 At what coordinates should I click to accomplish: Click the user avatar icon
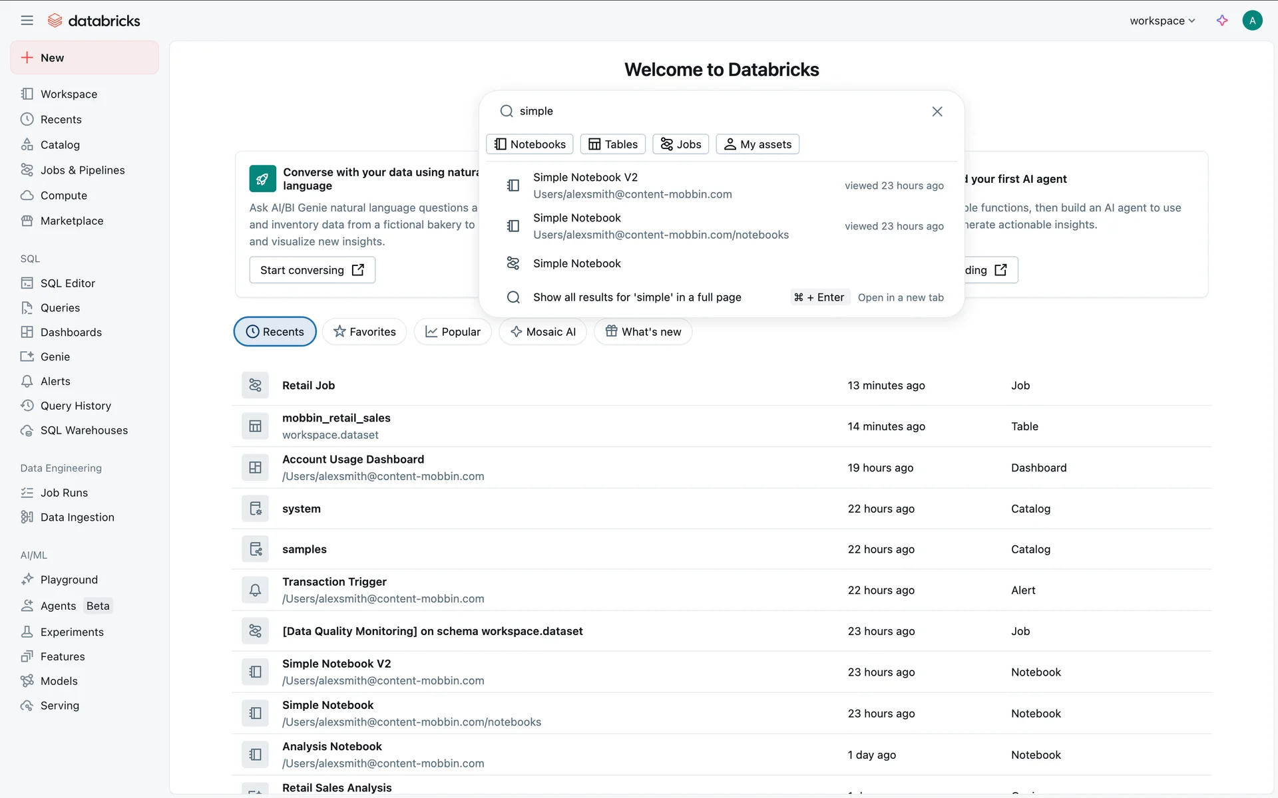(x=1252, y=21)
